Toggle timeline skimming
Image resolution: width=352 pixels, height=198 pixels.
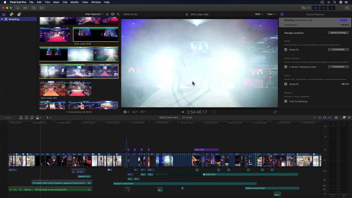(315, 117)
